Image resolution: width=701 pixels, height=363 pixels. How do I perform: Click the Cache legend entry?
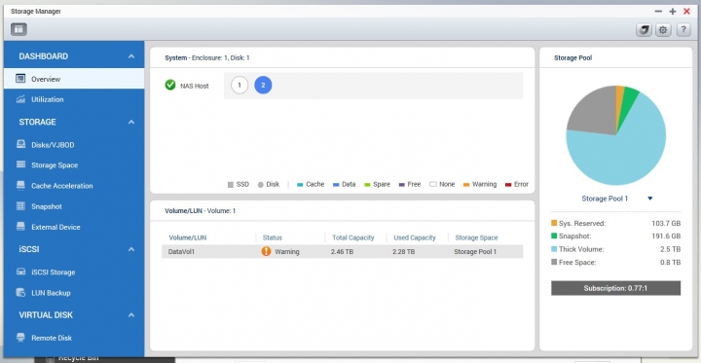311,184
